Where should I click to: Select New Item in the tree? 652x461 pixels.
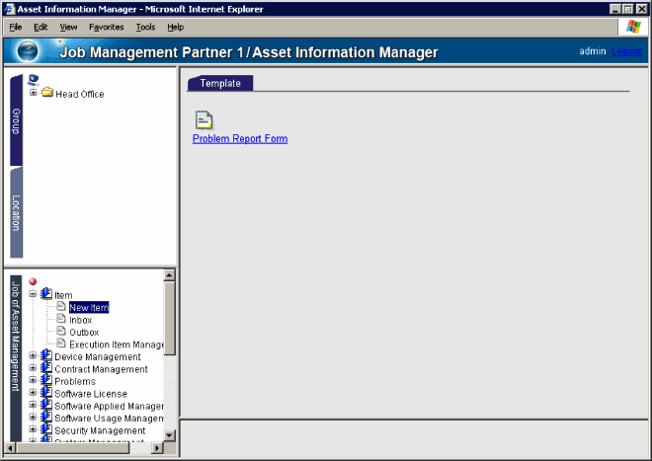click(89, 308)
